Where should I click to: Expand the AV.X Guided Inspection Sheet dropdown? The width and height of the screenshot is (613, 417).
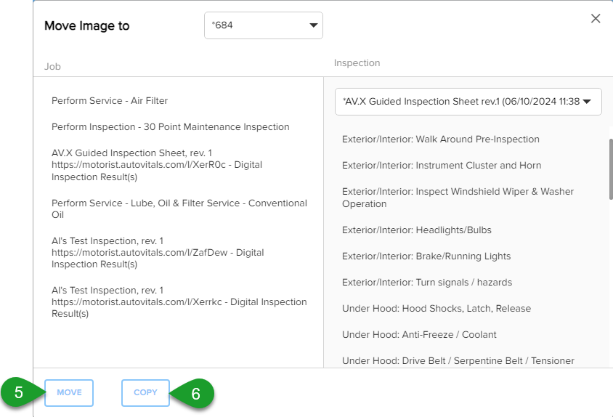[468, 102]
